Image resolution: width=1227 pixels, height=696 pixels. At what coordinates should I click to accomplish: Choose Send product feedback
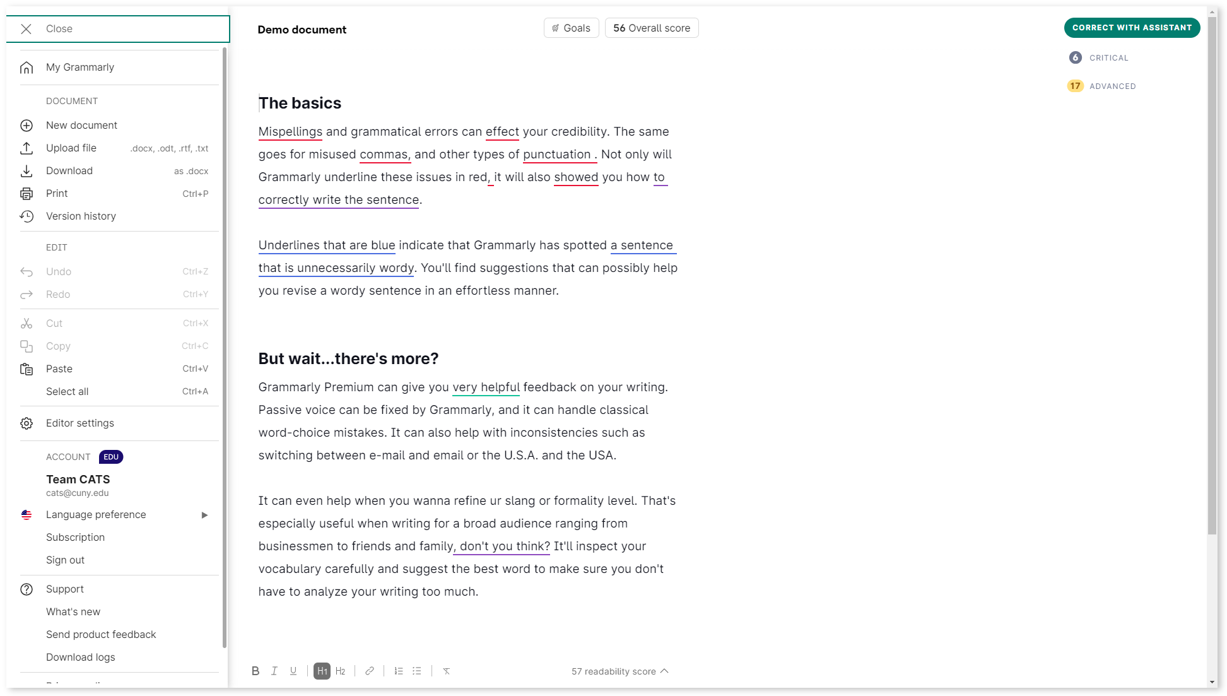tap(101, 635)
